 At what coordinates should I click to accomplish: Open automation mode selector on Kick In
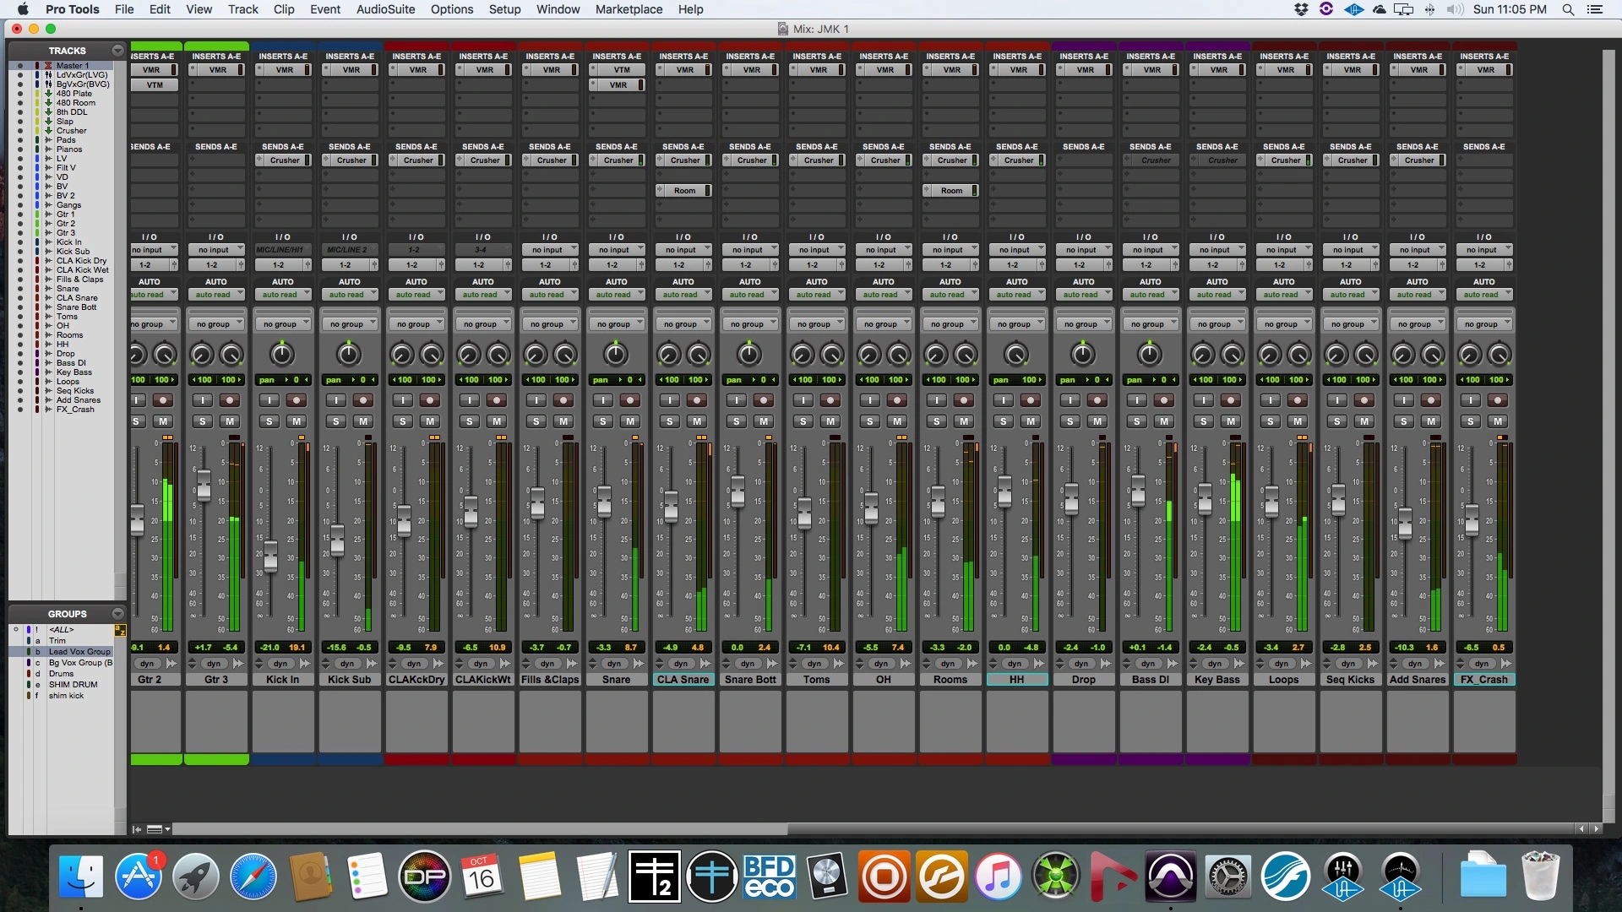(x=282, y=295)
